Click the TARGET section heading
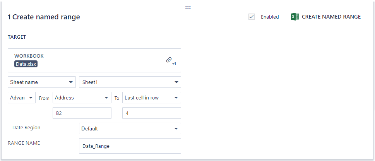This screenshot has height=161, width=375. click(17, 37)
